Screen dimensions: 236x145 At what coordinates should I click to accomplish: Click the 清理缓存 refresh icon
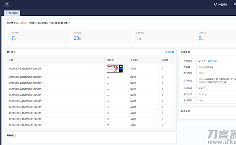215,5
